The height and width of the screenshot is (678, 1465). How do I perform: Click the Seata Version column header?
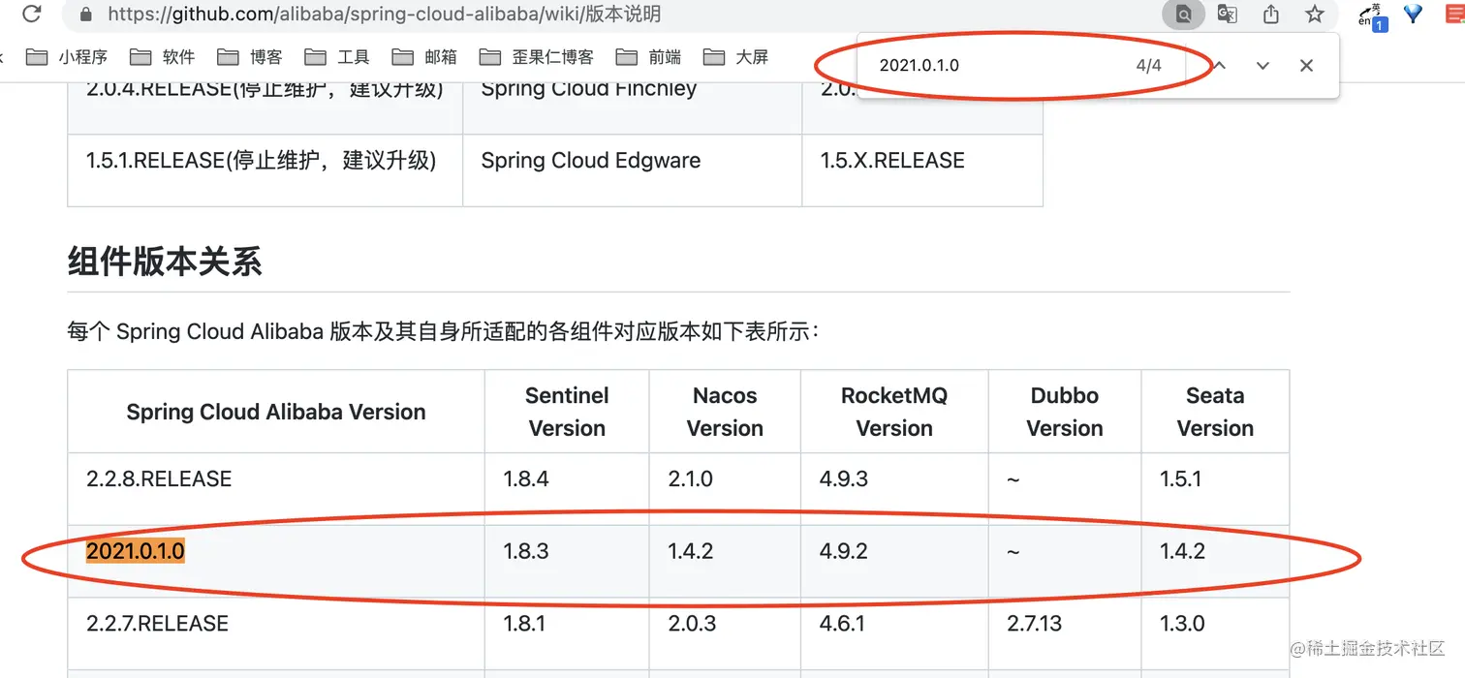[x=1215, y=412]
